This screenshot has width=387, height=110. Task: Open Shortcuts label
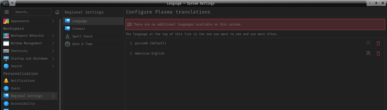[19, 51]
